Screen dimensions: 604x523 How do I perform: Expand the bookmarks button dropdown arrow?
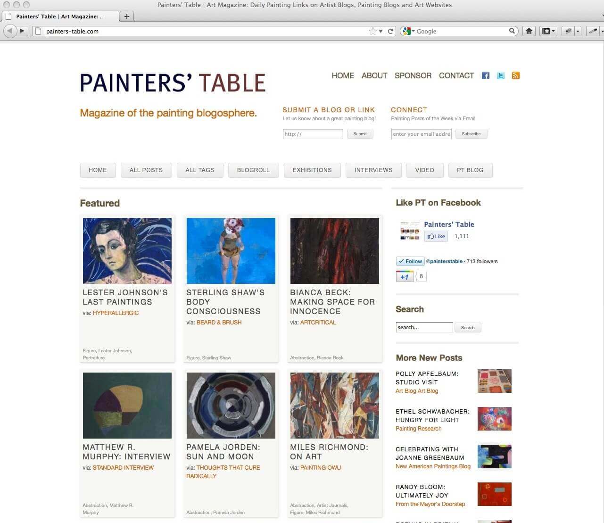(554, 31)
